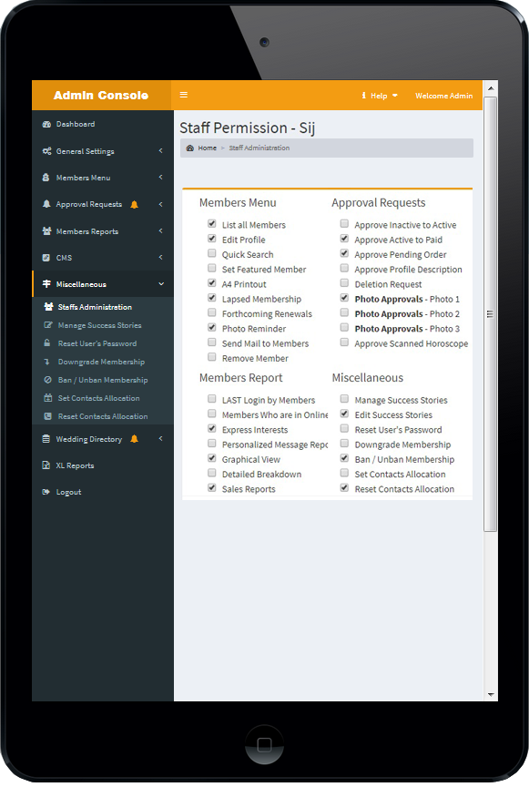This screenshot has height=787, width=529.
Task: Click the Welcome Admin link
Action: (443, 96)
